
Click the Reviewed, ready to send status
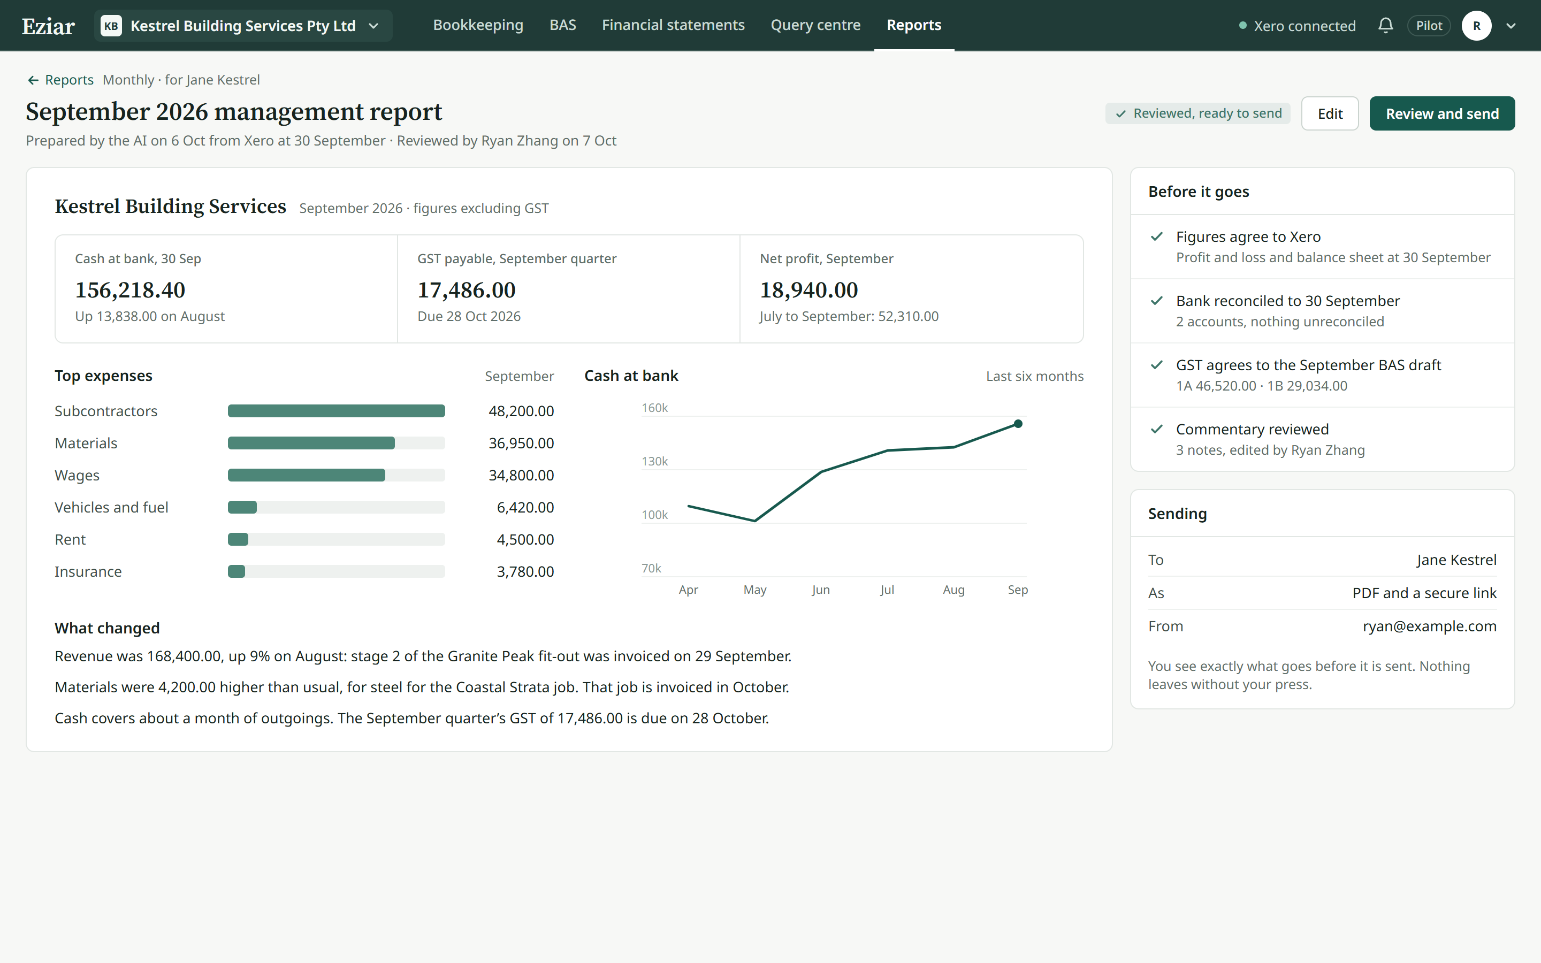point(1197,113)
